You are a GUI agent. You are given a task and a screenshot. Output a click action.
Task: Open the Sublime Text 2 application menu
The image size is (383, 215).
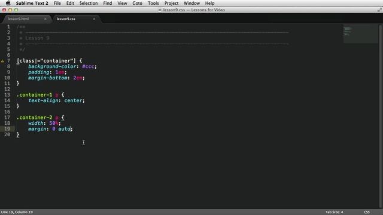(x=32, y=3)
